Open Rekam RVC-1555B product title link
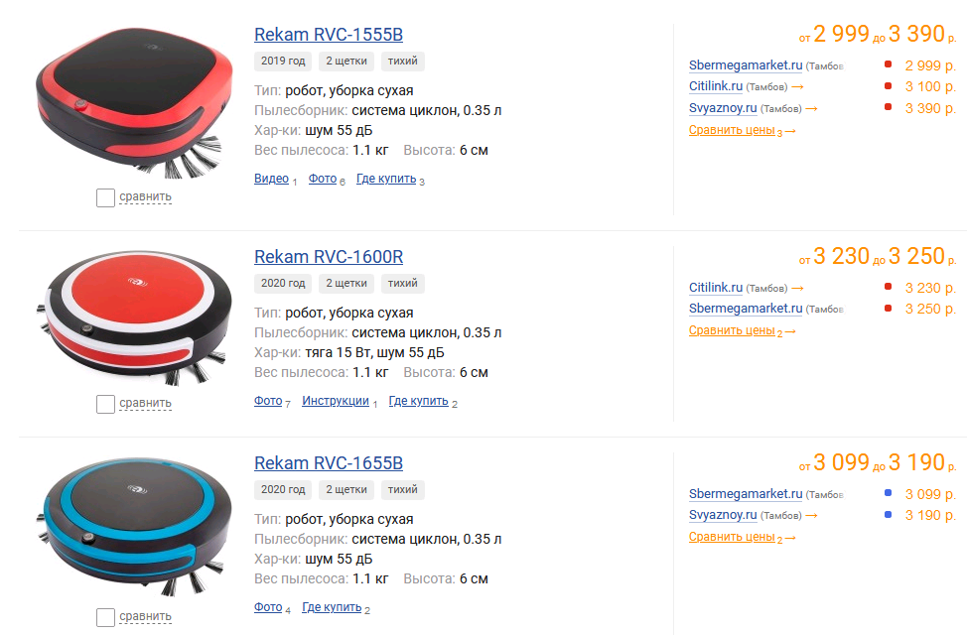Screen dimensions: 967x635 (x=328, y=35)
